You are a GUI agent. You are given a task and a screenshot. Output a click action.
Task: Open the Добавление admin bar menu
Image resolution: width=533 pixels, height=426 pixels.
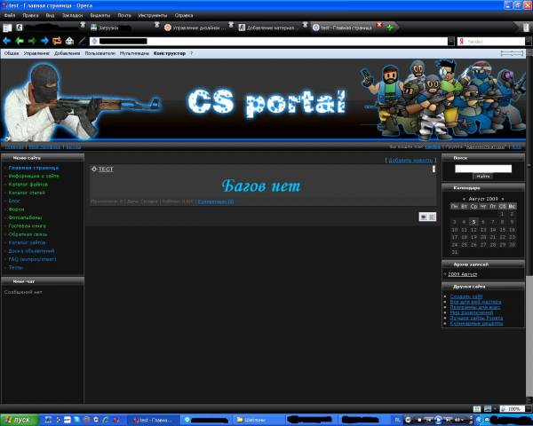[x=67, y=53]
